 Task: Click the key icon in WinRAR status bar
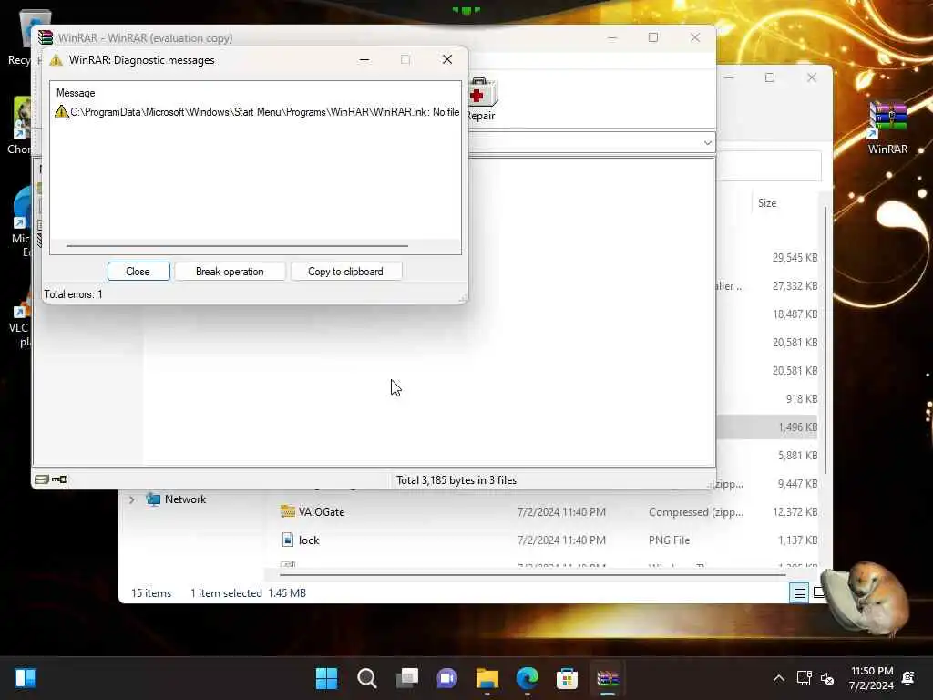tap(59, 479)
